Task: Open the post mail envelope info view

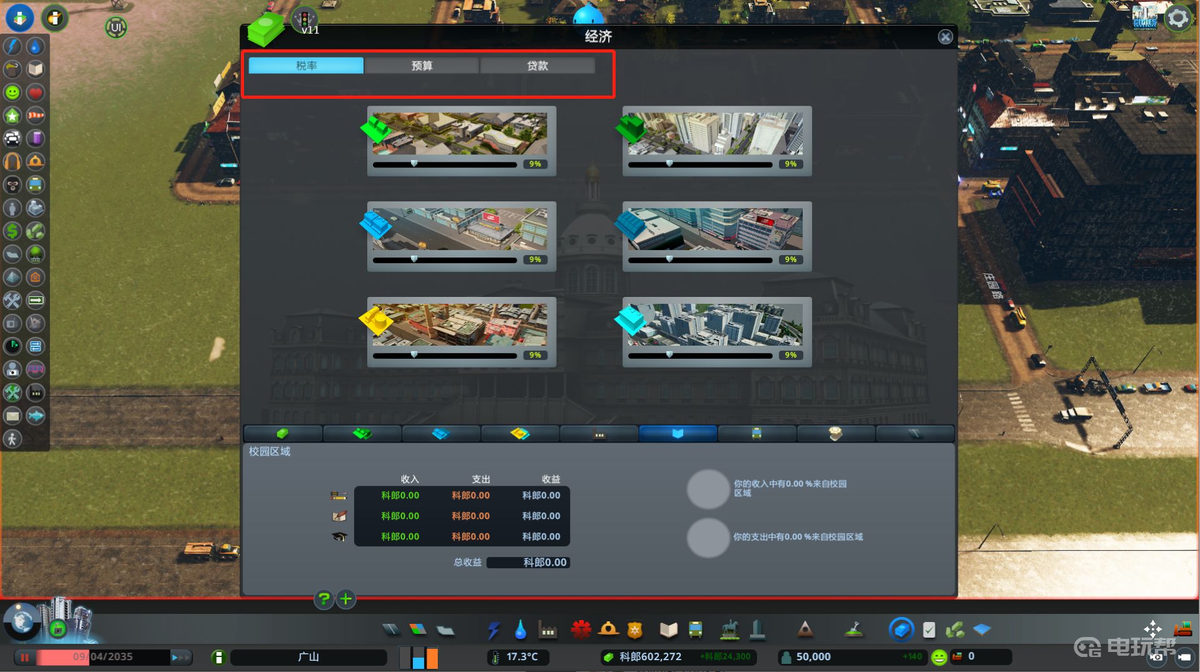Action: pyautogui.click(x=13, y=416)
